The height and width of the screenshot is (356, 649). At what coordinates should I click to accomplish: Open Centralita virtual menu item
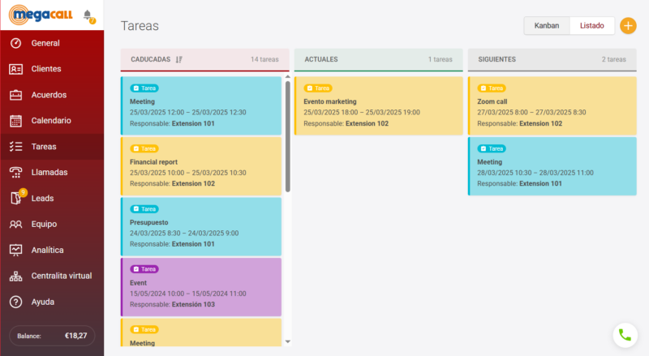click(x=61, y=276)
